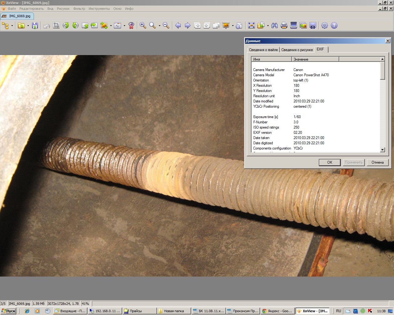This screenshot has width=394, height=315.
Task: Switch to Сведения о файле tab
Action: 263,50
